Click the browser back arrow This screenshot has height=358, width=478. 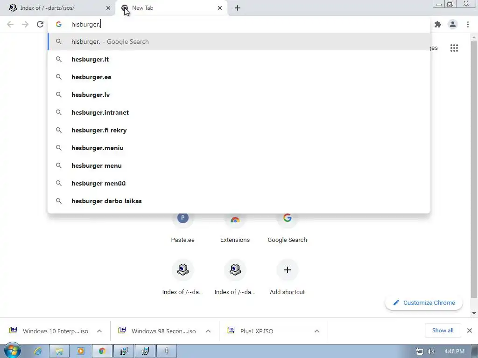point(10,24)
